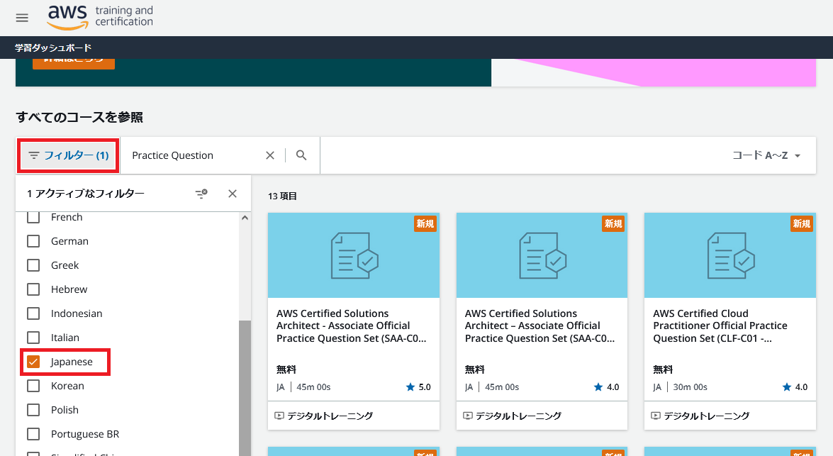Check the Indonesian language checkbox
Screen dimensions: 833x456
pyautogui.click(x=33, y=313)
